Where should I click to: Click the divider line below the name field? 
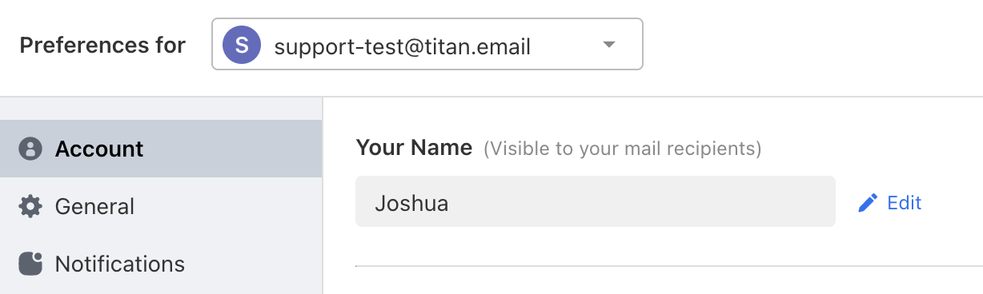669,265
